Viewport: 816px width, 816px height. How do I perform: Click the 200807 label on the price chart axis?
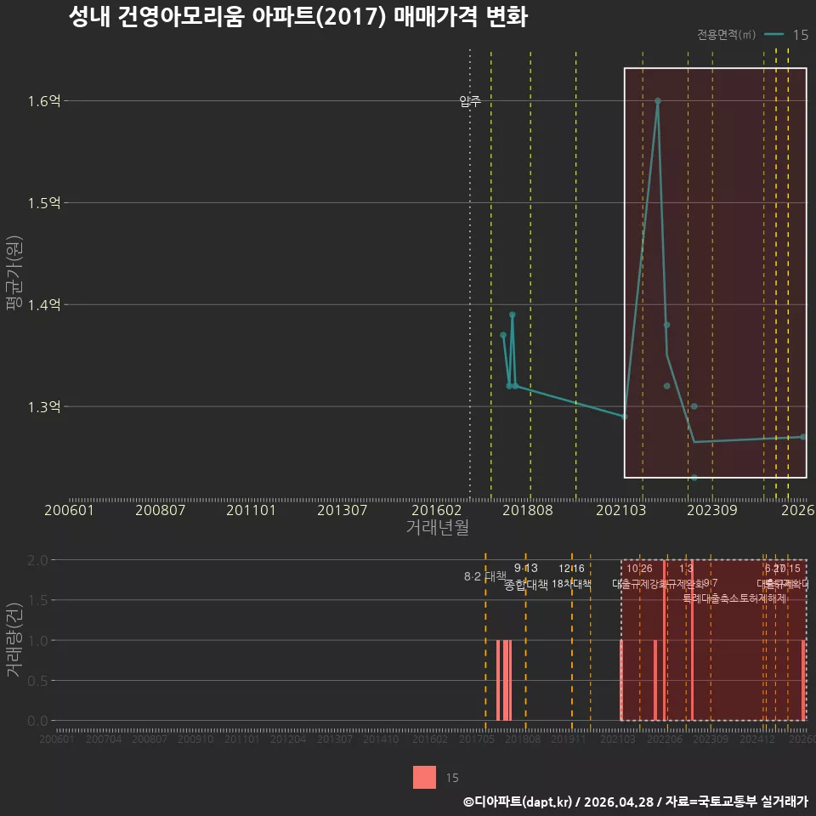pyautogui.click(x=161, y=510)
